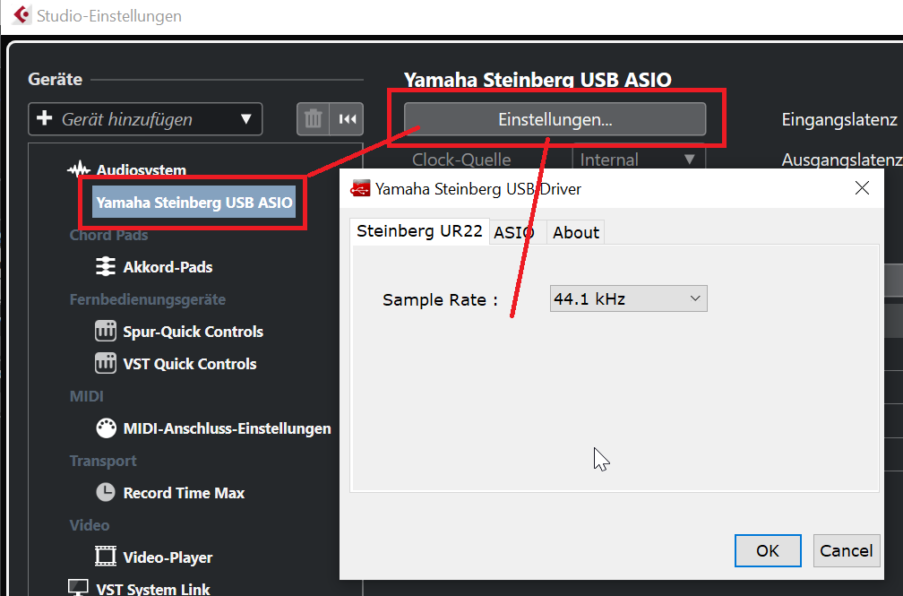This screenshot has width=903, height=596.
Task: Select Yamaha Steinberg USB ASIO tree item
Action: 193,203
